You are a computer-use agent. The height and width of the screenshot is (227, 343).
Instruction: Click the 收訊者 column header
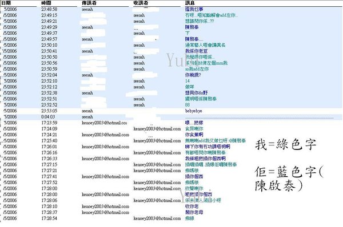(x=141, y=3)
